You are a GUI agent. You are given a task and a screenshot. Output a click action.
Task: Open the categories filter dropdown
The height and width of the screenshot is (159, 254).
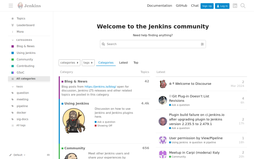(x=69, y=63)
